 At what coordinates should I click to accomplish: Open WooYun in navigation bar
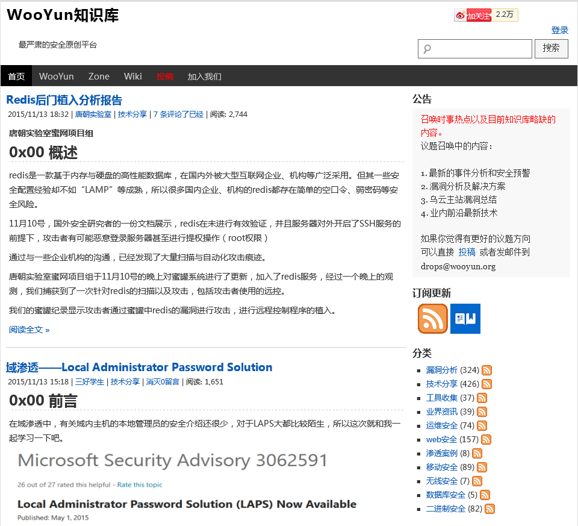pos(57,77)
